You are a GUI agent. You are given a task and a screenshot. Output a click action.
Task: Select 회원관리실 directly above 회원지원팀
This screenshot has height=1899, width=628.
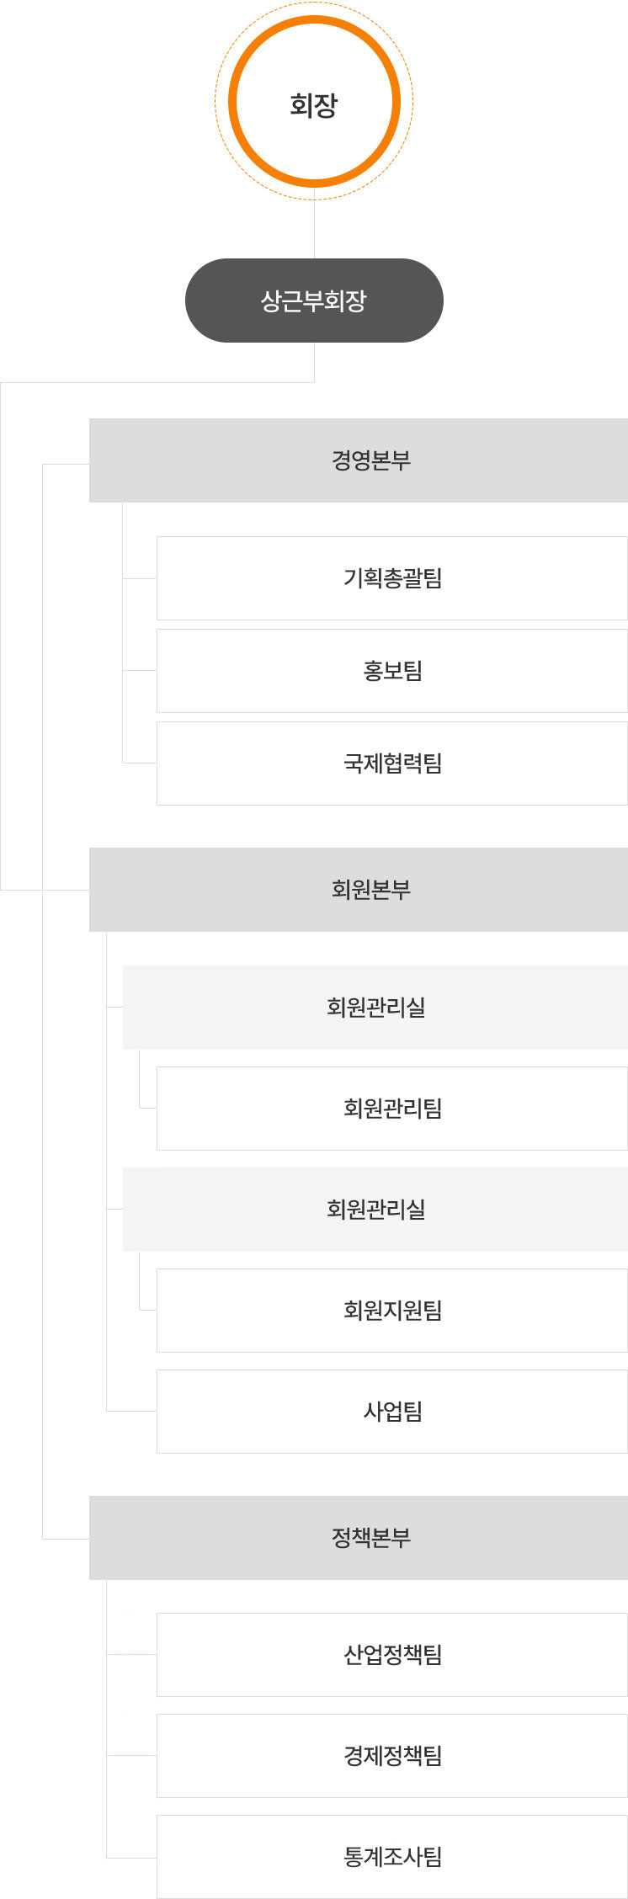[x=375, y=1210]
